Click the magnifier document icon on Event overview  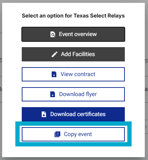53,34
